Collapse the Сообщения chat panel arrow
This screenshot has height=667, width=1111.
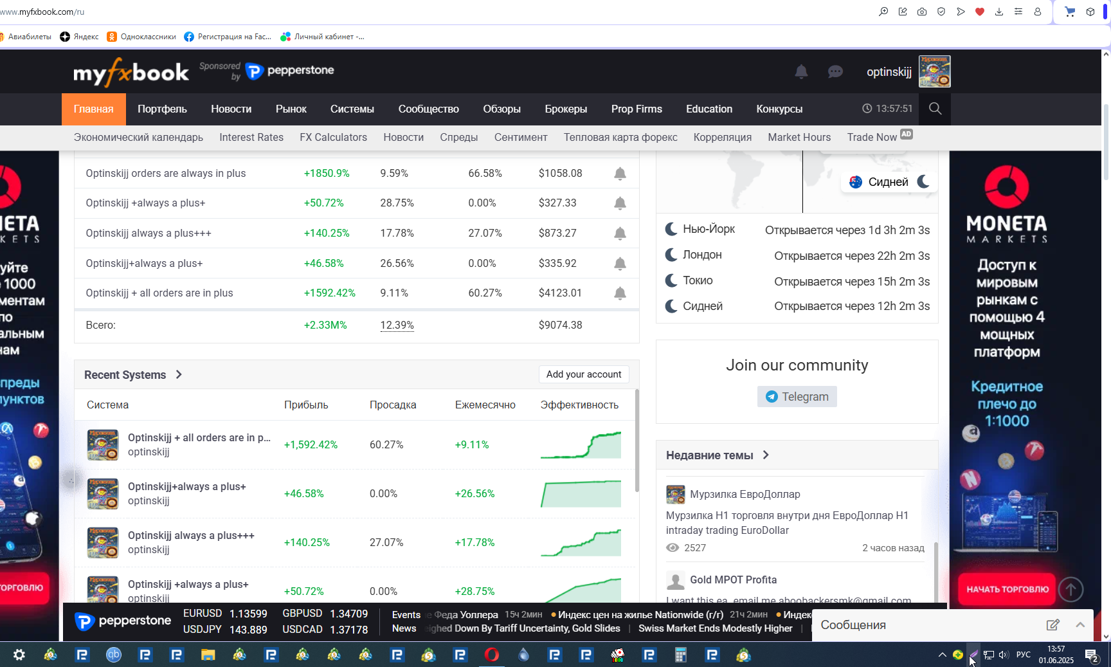click(x=1080, y=625)
